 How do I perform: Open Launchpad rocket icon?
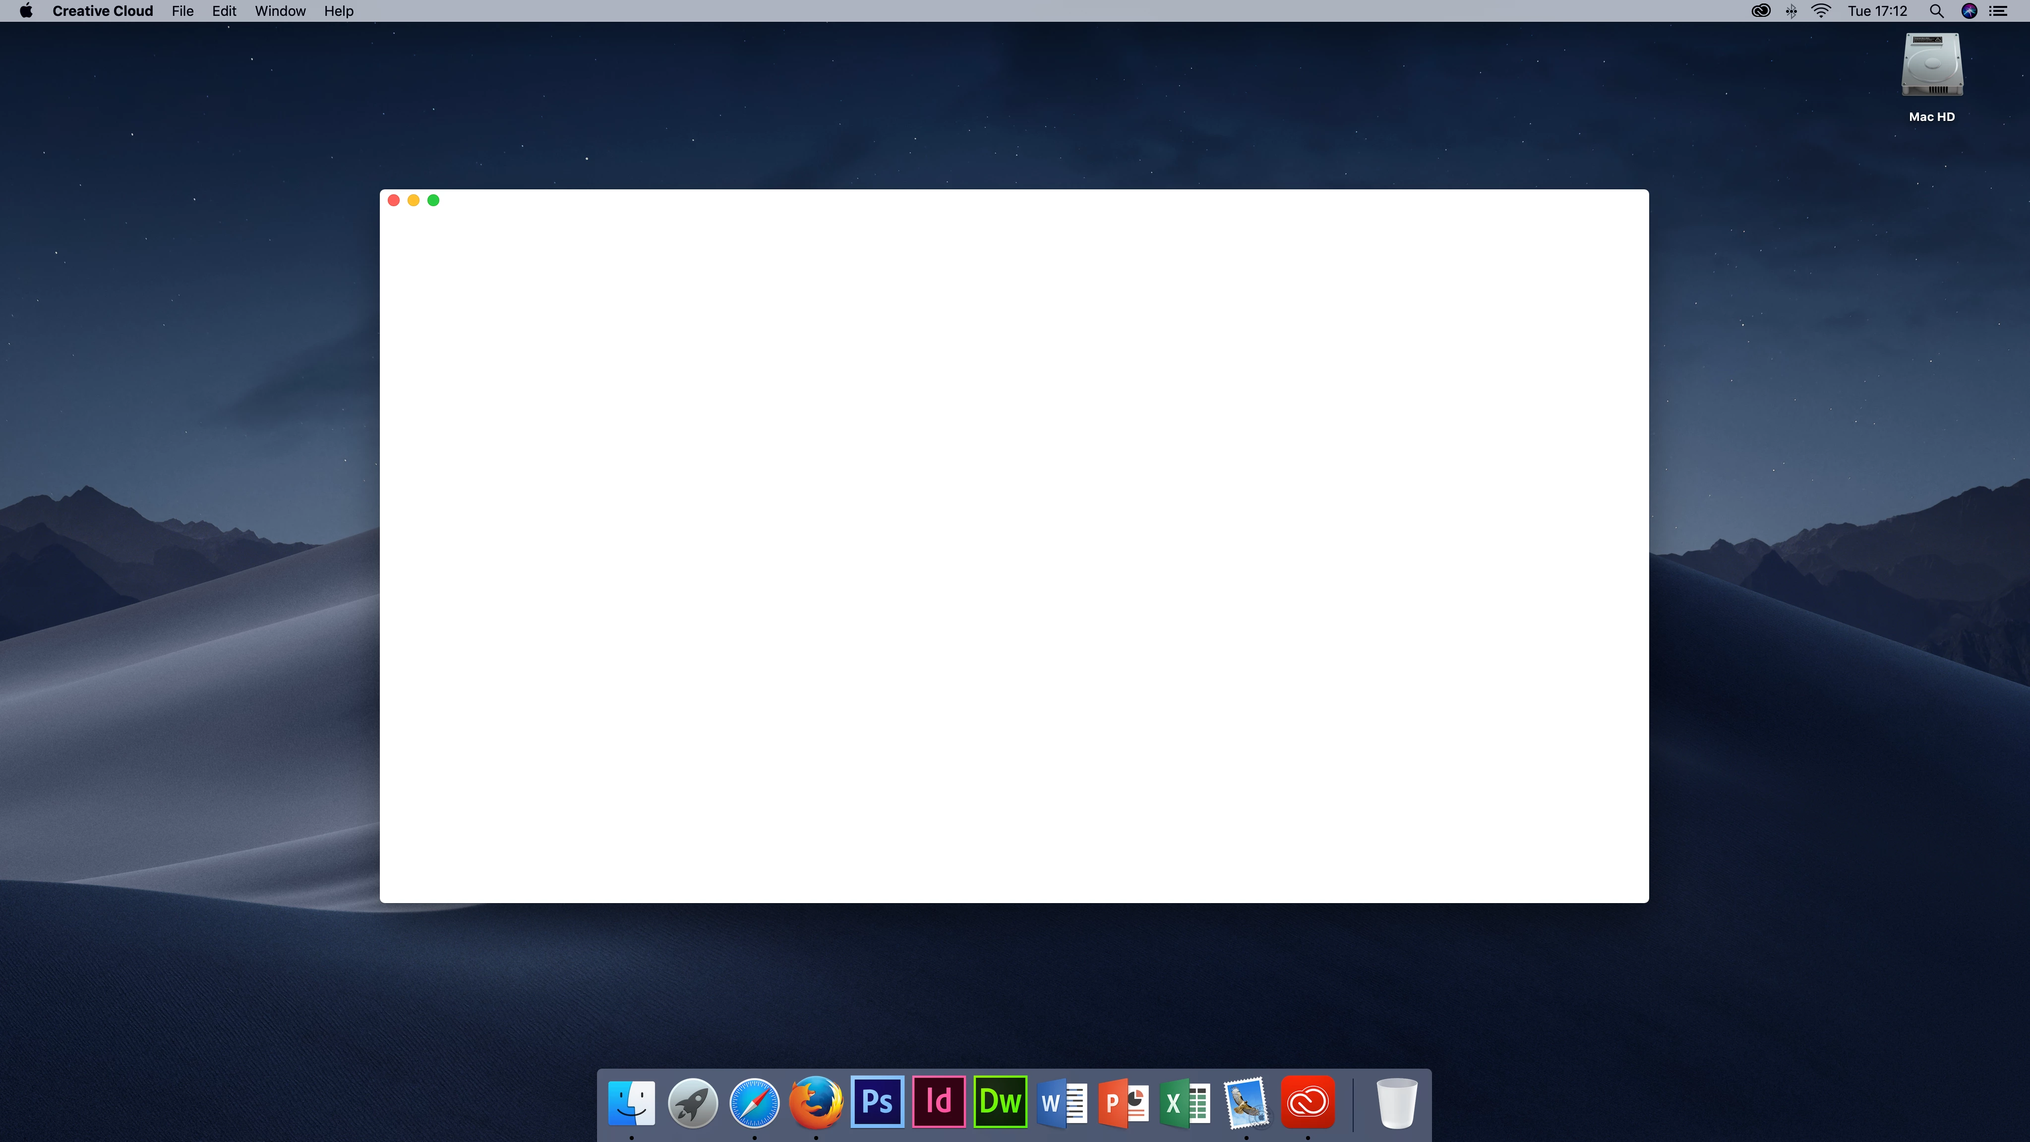(x=693, y=1102)
